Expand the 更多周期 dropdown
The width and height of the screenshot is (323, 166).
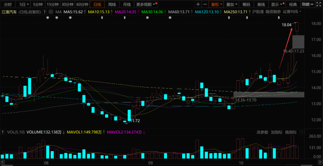146,4
